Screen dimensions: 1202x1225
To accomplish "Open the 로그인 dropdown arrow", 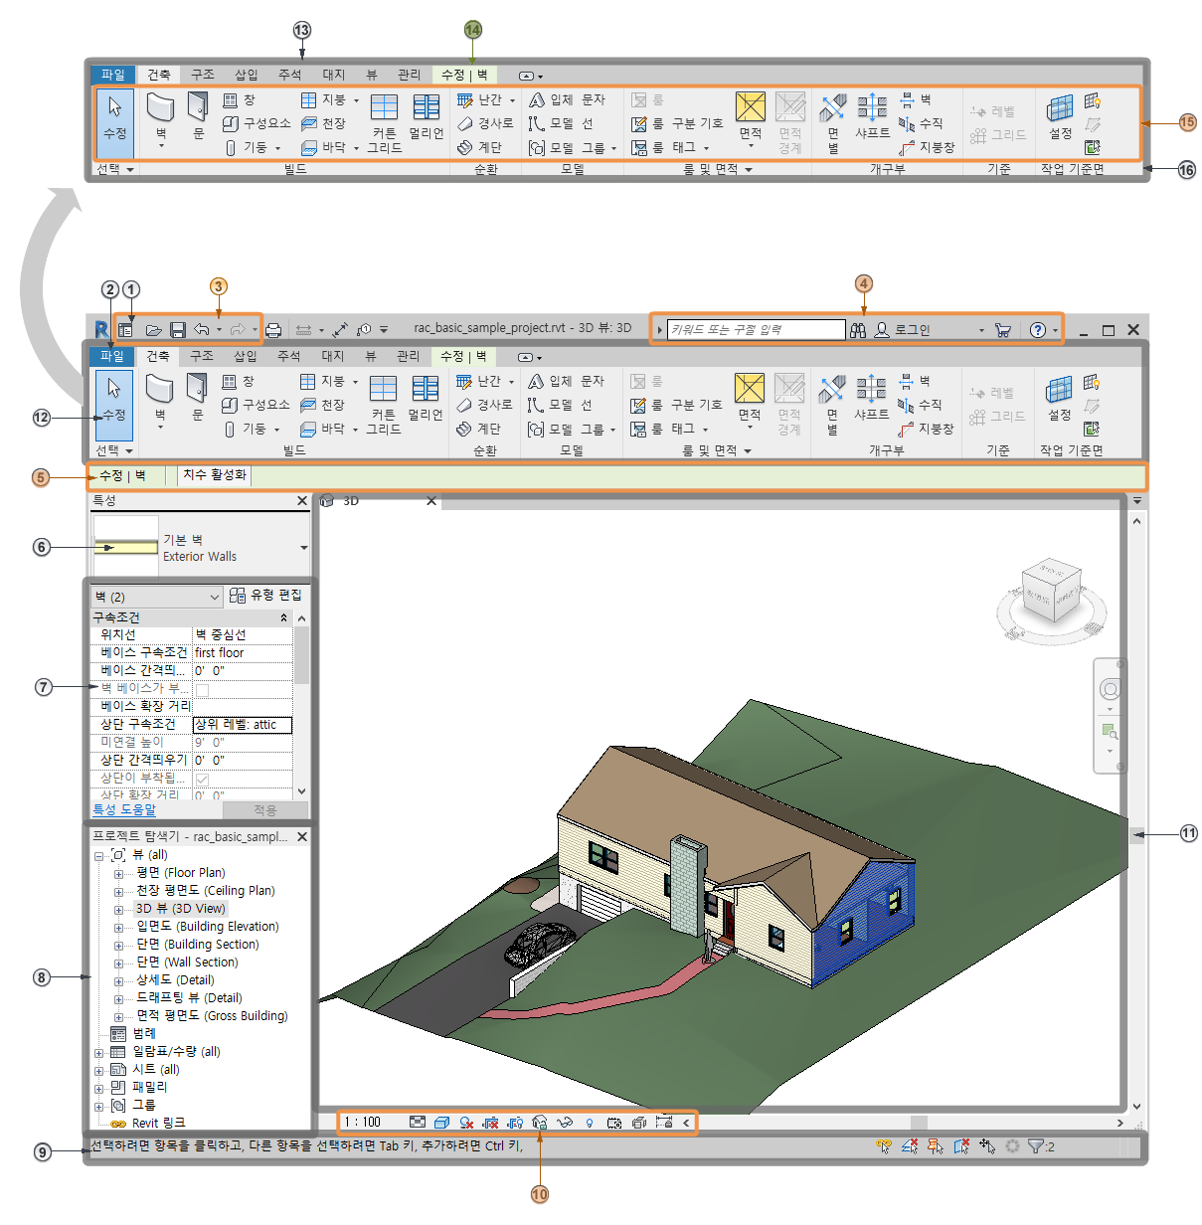I will pos(981,330).
